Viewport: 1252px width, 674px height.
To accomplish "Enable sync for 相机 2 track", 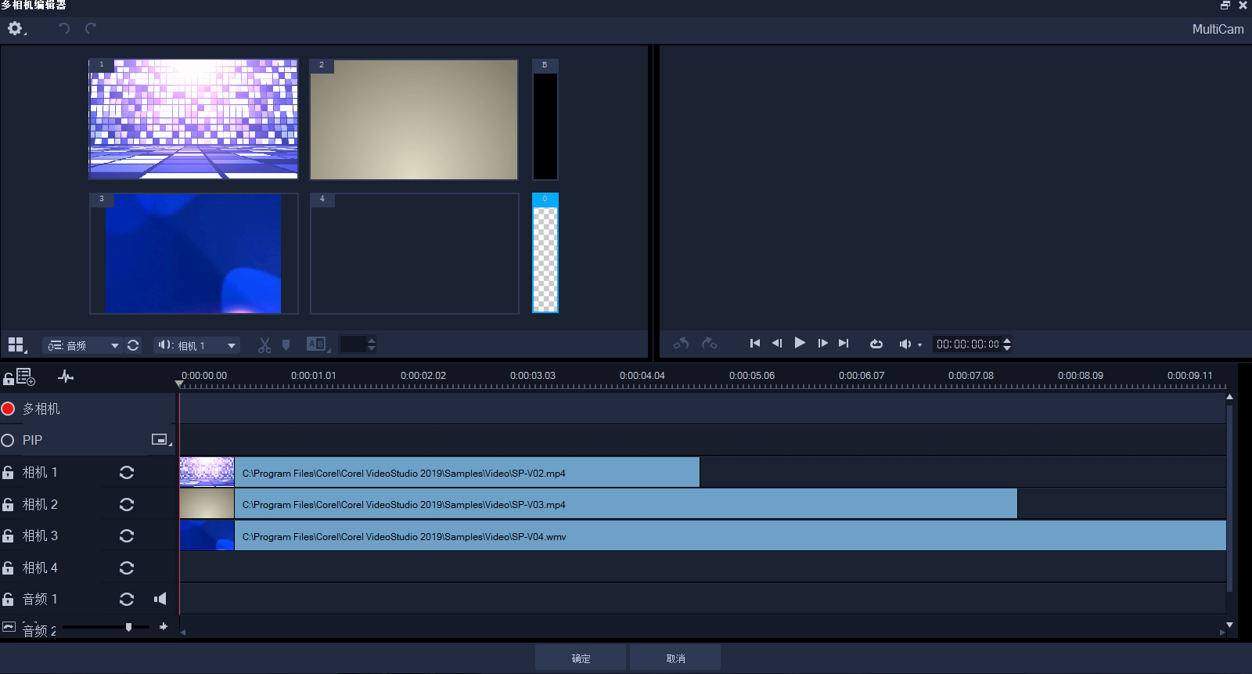I will [127, 505].
